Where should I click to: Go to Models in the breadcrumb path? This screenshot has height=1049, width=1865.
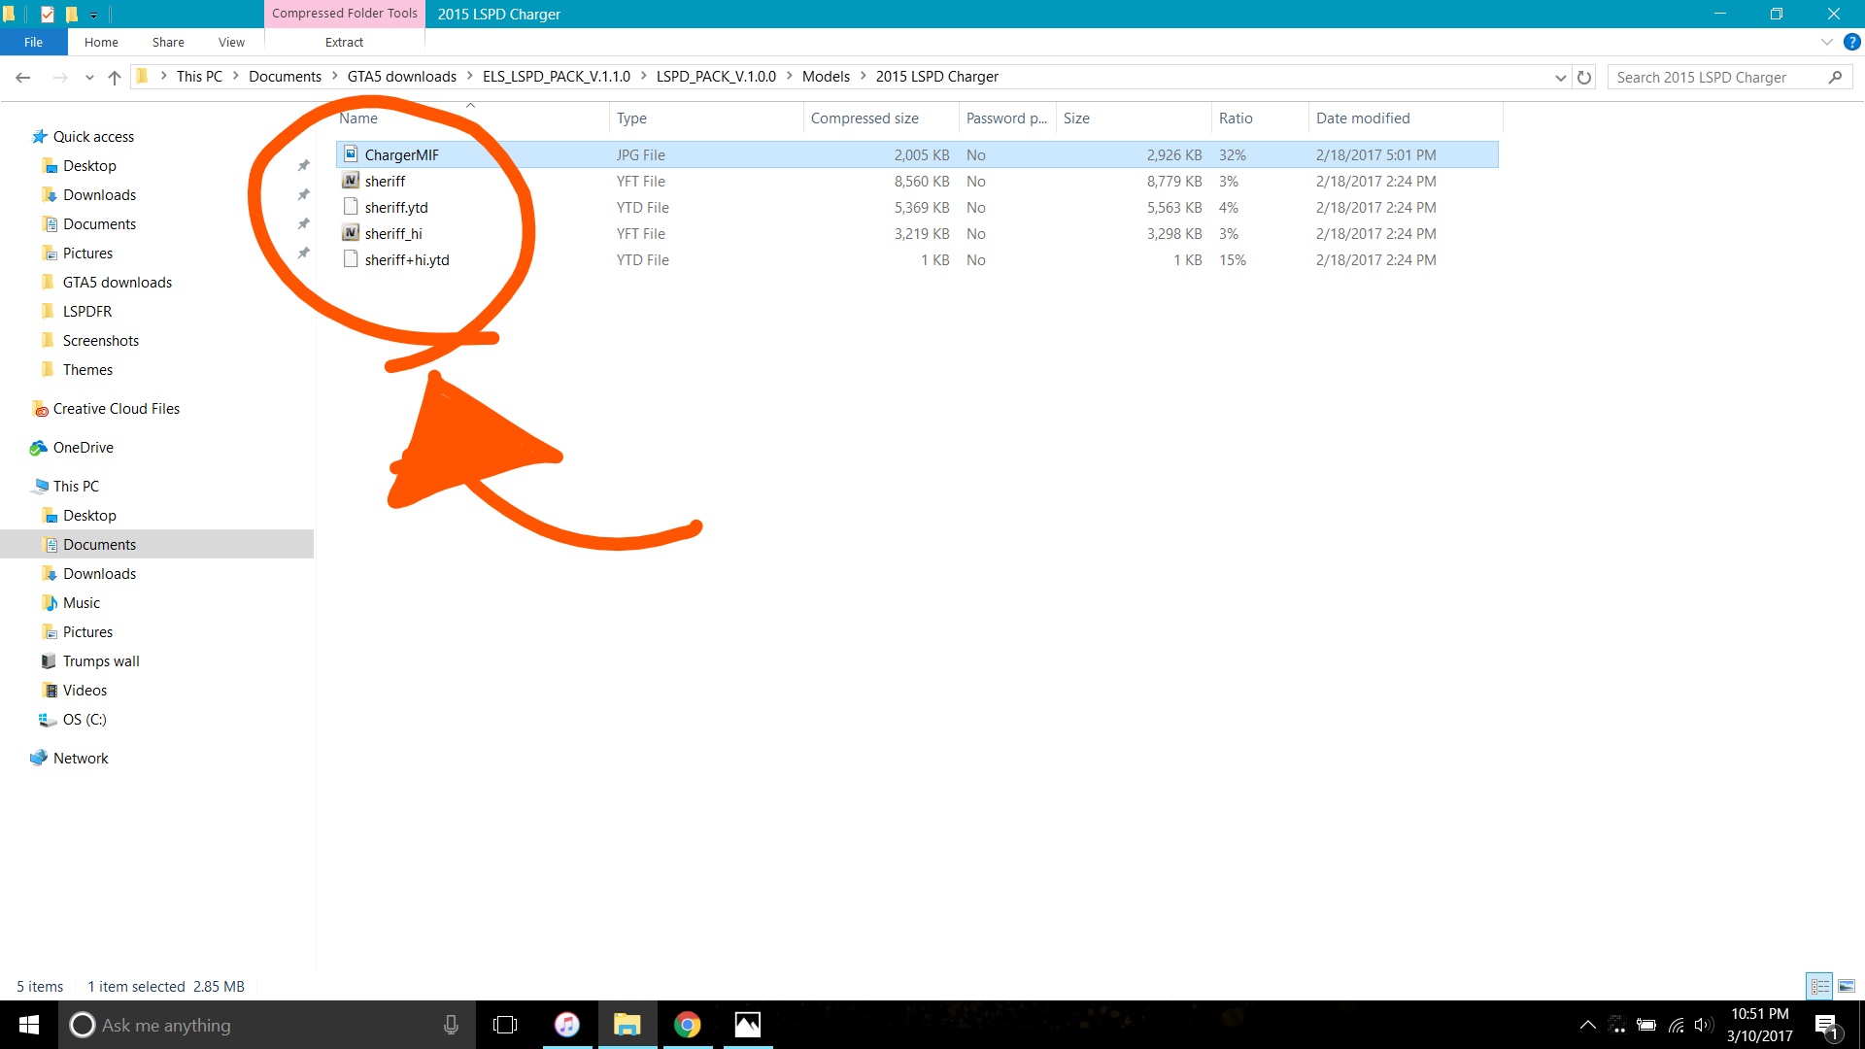[x=826, y=77]
